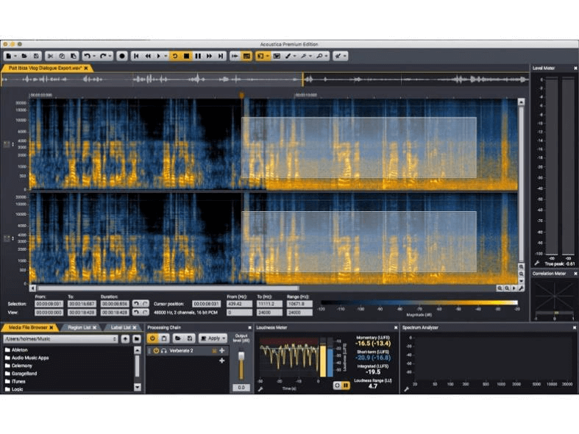Screen dimensions: 579x434
Task: Toggle Processing Chain power button
Action: point(152,338)
